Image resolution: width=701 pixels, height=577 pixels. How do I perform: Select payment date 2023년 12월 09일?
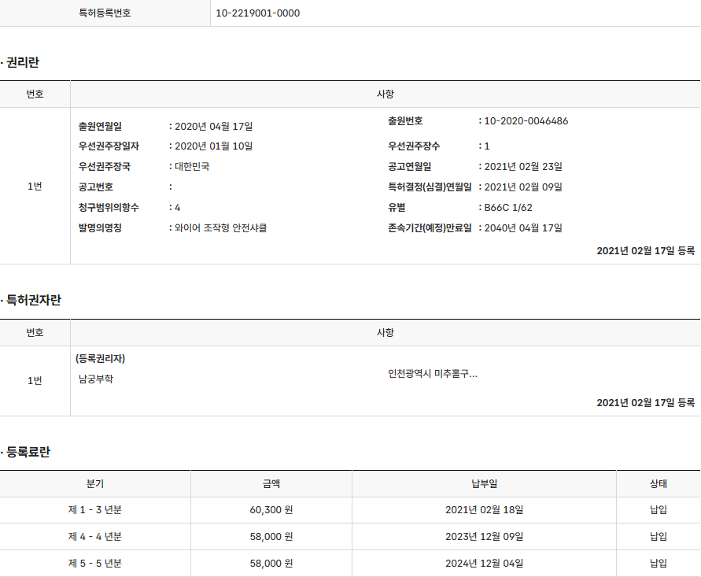pyautogui.click(x=484, y=537)
